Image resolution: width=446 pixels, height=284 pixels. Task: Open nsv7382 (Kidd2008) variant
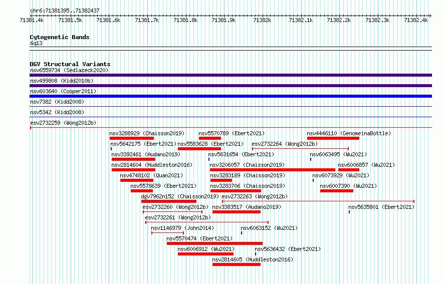(57, 102)
